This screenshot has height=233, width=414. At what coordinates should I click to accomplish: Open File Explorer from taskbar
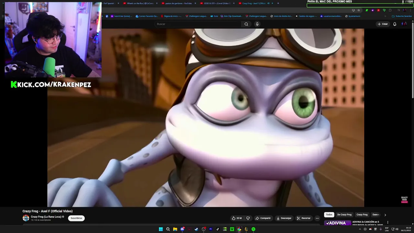tap(175, 229)
